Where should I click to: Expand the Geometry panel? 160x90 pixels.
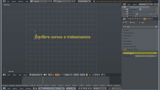(x=127, y=36)
